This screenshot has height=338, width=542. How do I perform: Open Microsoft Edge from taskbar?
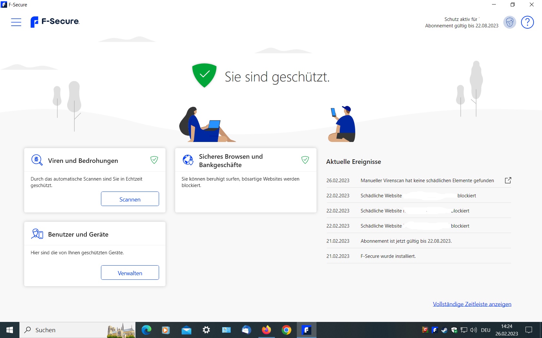[x=146, y=330]
